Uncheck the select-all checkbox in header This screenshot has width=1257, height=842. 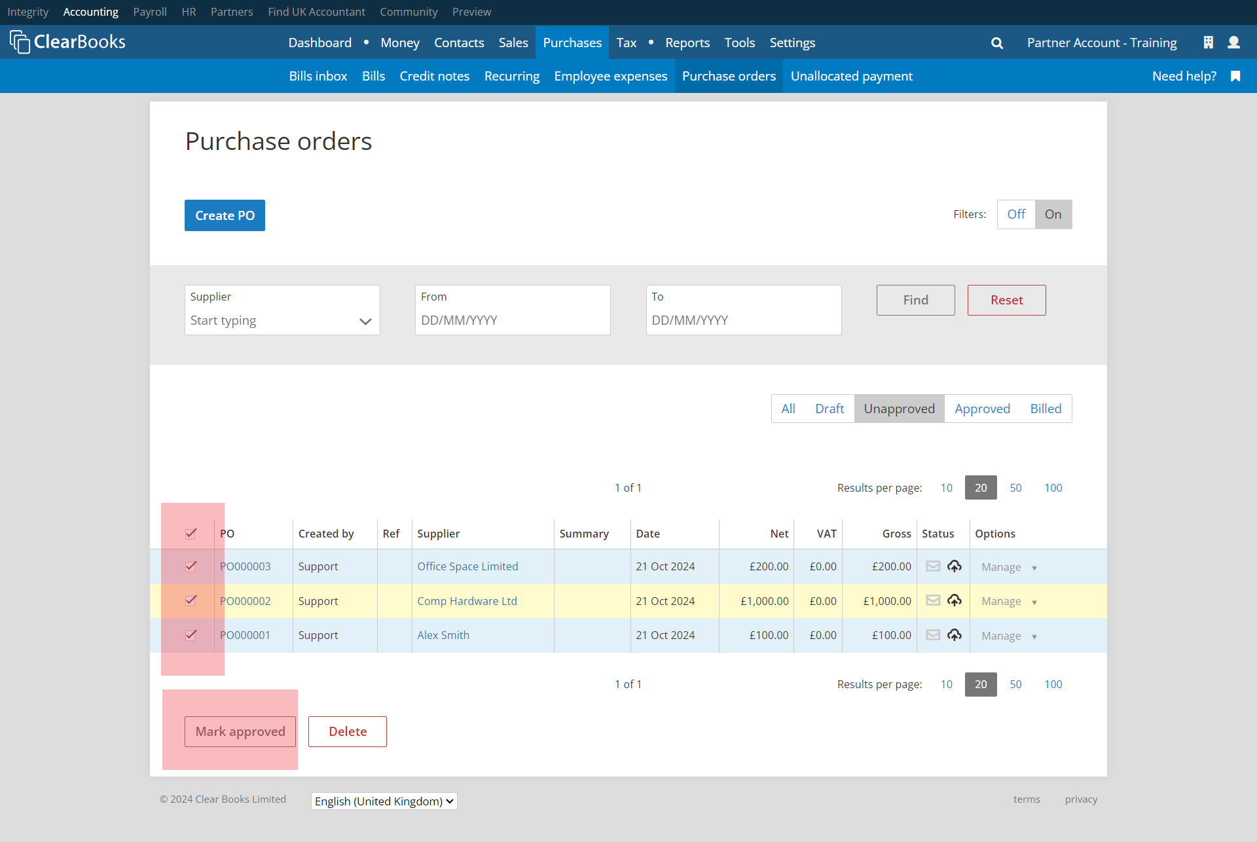click(191, 534)
